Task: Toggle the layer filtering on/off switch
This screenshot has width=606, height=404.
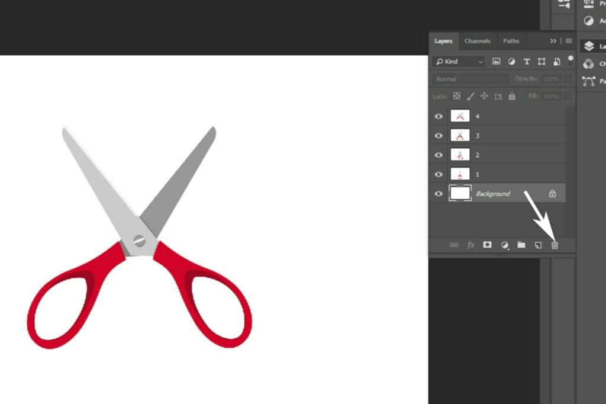Action: click(x=570, y=60)
